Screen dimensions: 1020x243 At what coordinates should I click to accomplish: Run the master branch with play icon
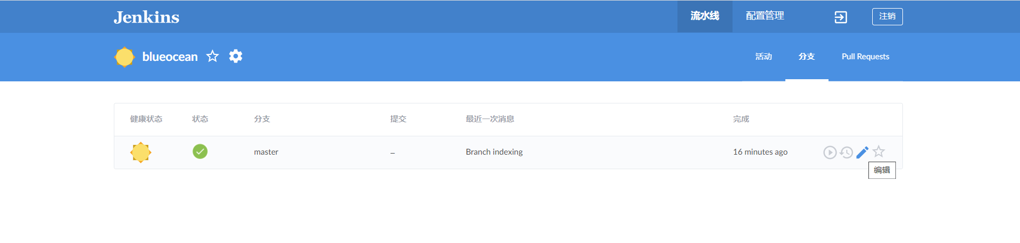[830, 152]
